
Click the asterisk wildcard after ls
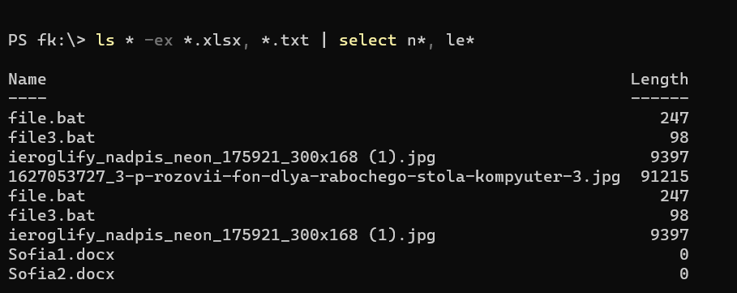tap(130, 40)
